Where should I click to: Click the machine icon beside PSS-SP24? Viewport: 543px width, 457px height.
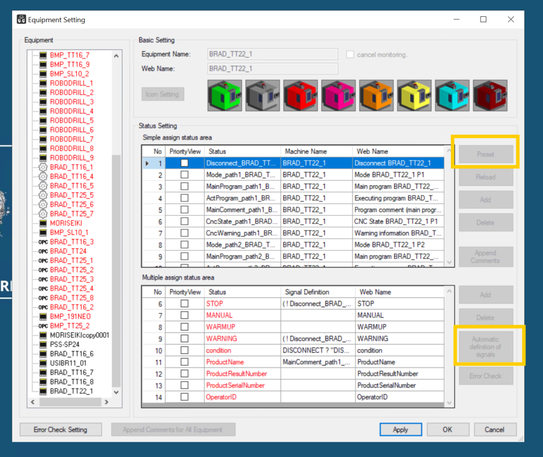pyautogui.click(x=43, y=345)
